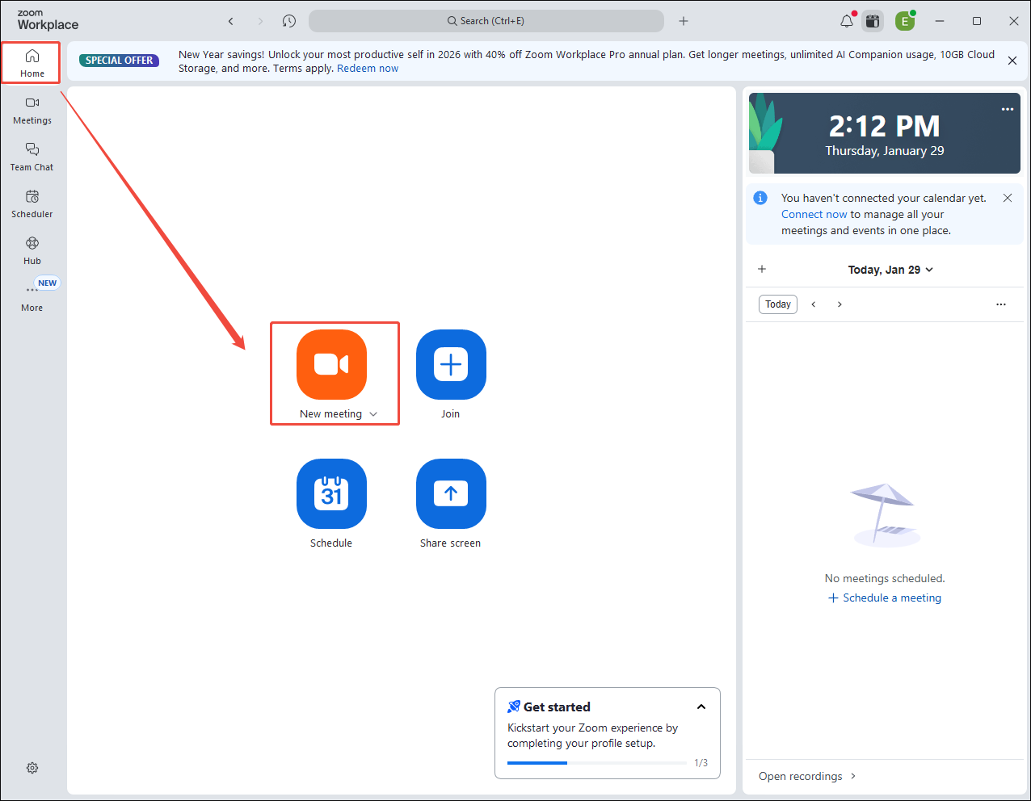This screenshot has height=801, width=1031.
Task: Click the Redeem now offer link
Action: tap(367, 68)
